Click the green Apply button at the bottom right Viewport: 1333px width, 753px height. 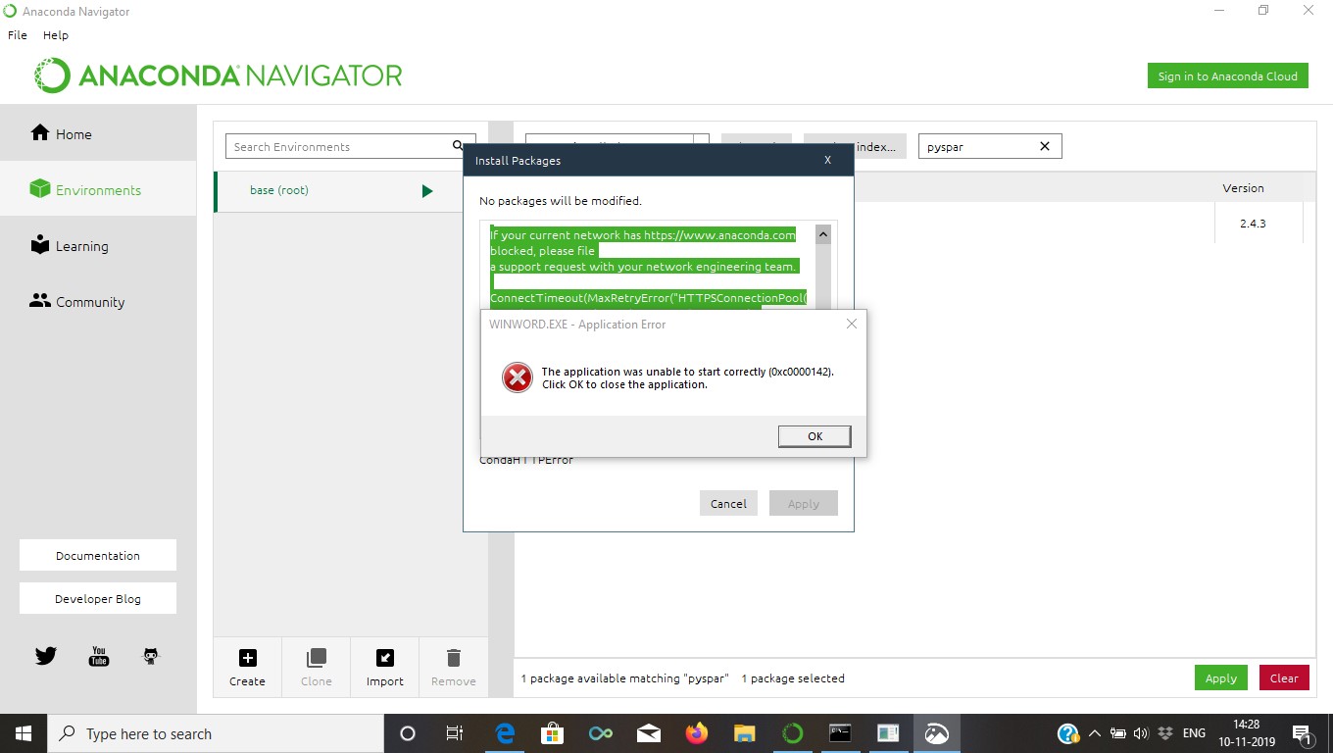[1220, 678]
